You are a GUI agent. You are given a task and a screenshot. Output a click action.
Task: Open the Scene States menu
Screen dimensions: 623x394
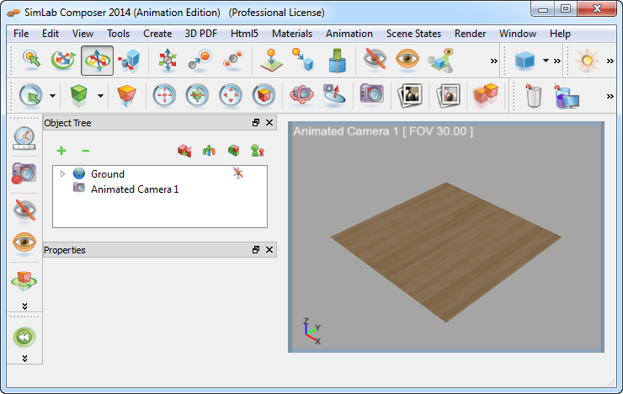coord(413,34)
